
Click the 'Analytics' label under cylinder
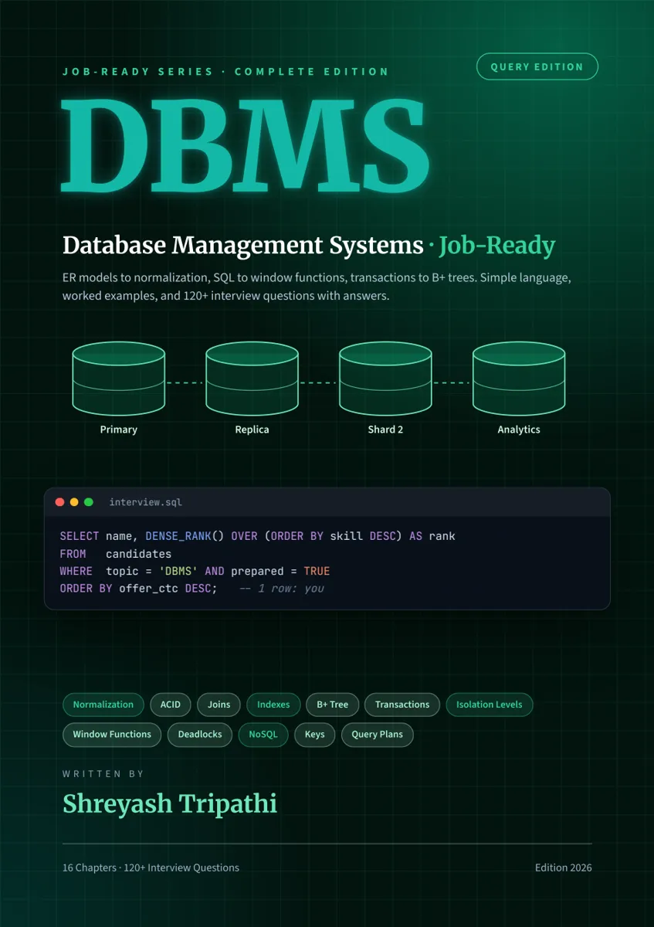coord(519,430)
